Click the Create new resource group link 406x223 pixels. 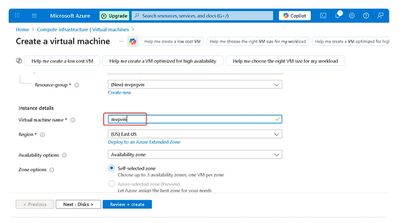coord(119,92)
